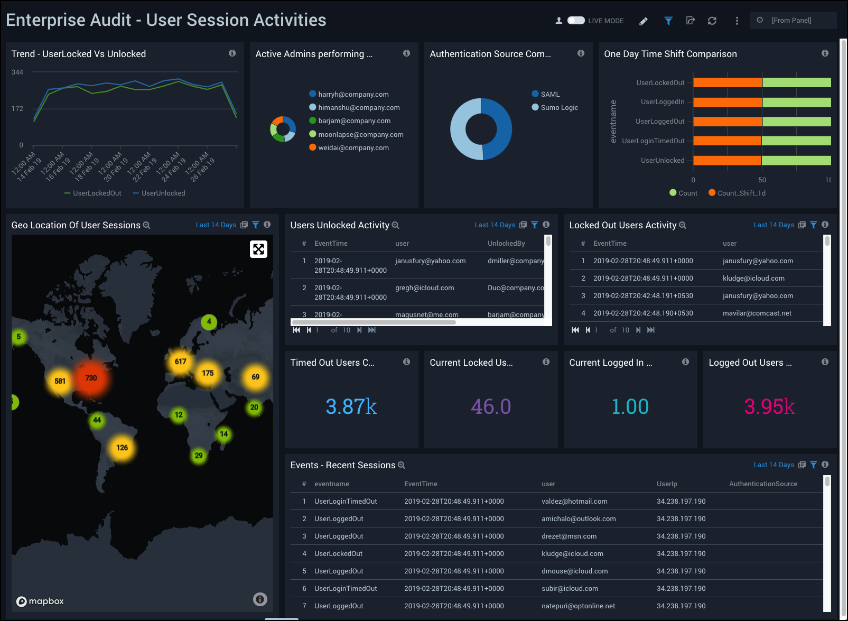Open the three-dot more options menu

[x=737, y=21]
